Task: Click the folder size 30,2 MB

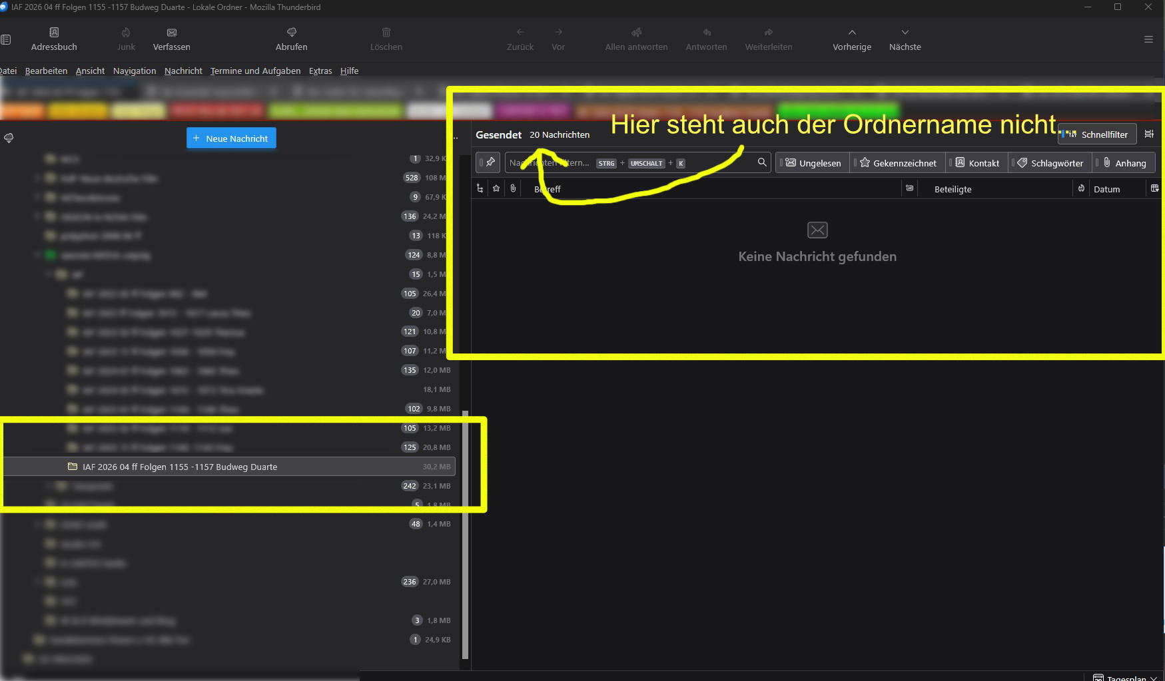Action: coord(437,467)
